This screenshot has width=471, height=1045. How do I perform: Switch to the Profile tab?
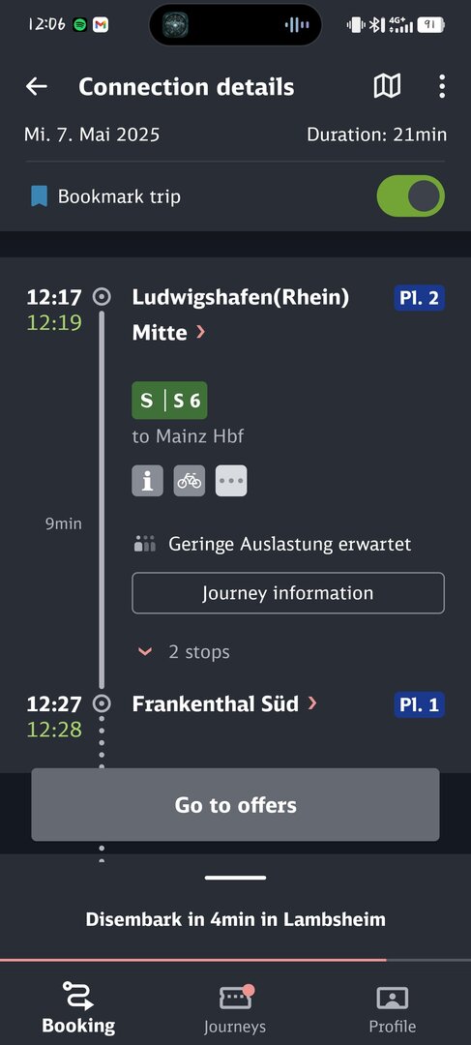click(393, 1009)
